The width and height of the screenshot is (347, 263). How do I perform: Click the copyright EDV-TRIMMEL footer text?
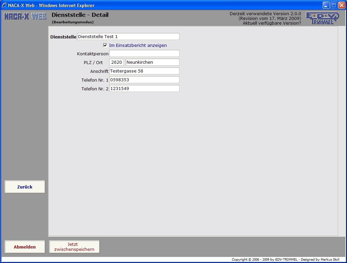tap(285, 259)
